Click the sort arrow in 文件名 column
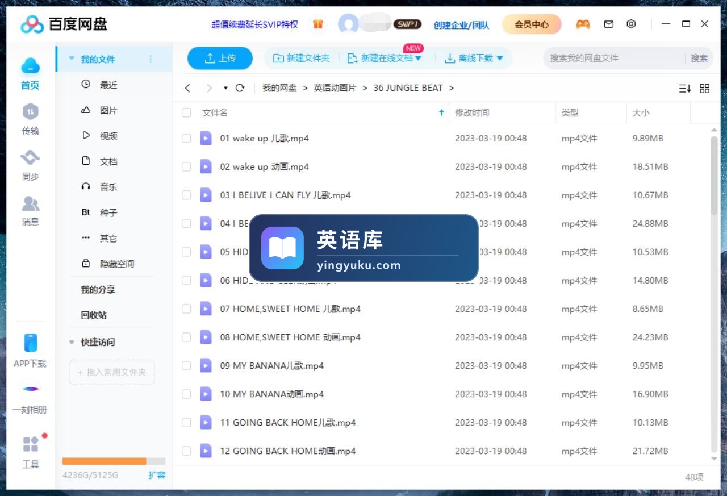This screenshot has height=496, width=727. tap(441, 112)
